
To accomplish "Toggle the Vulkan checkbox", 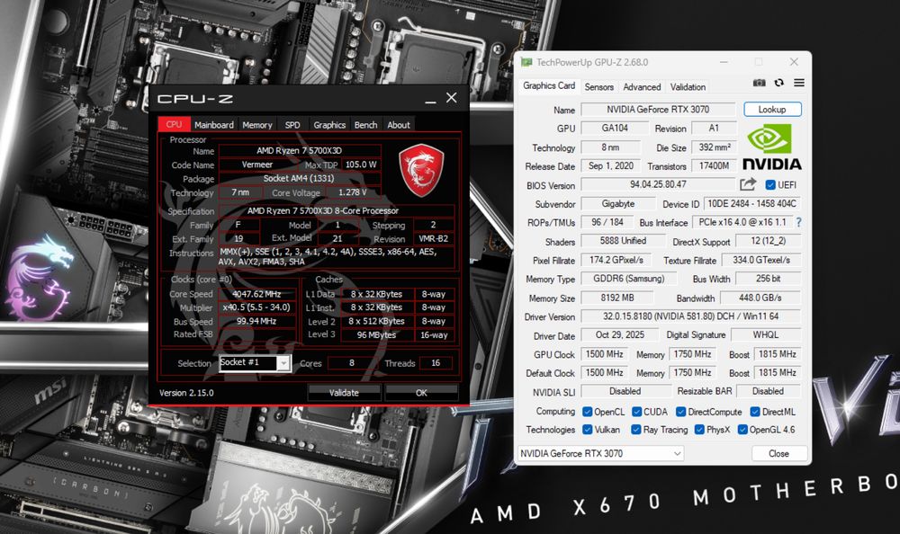I will (587, 430).
